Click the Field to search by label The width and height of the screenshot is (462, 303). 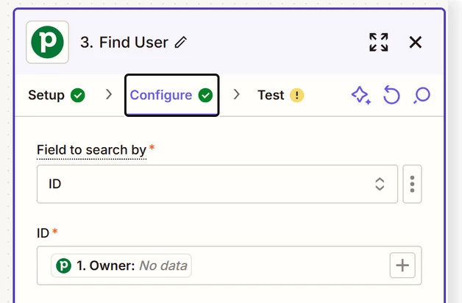tap(92, 150)
